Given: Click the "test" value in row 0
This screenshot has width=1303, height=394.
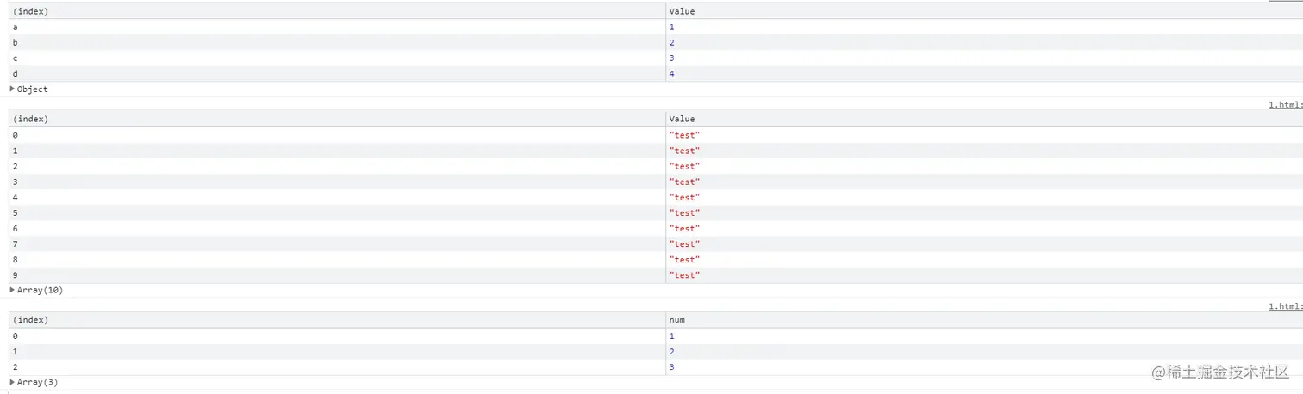Looking at the screenshot, I should (684, 135).
